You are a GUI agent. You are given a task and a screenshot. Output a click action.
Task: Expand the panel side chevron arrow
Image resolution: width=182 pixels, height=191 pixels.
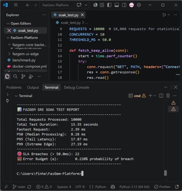coord(8,94)
